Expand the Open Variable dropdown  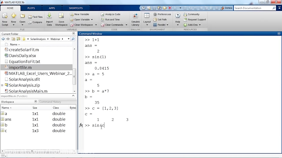92,20
